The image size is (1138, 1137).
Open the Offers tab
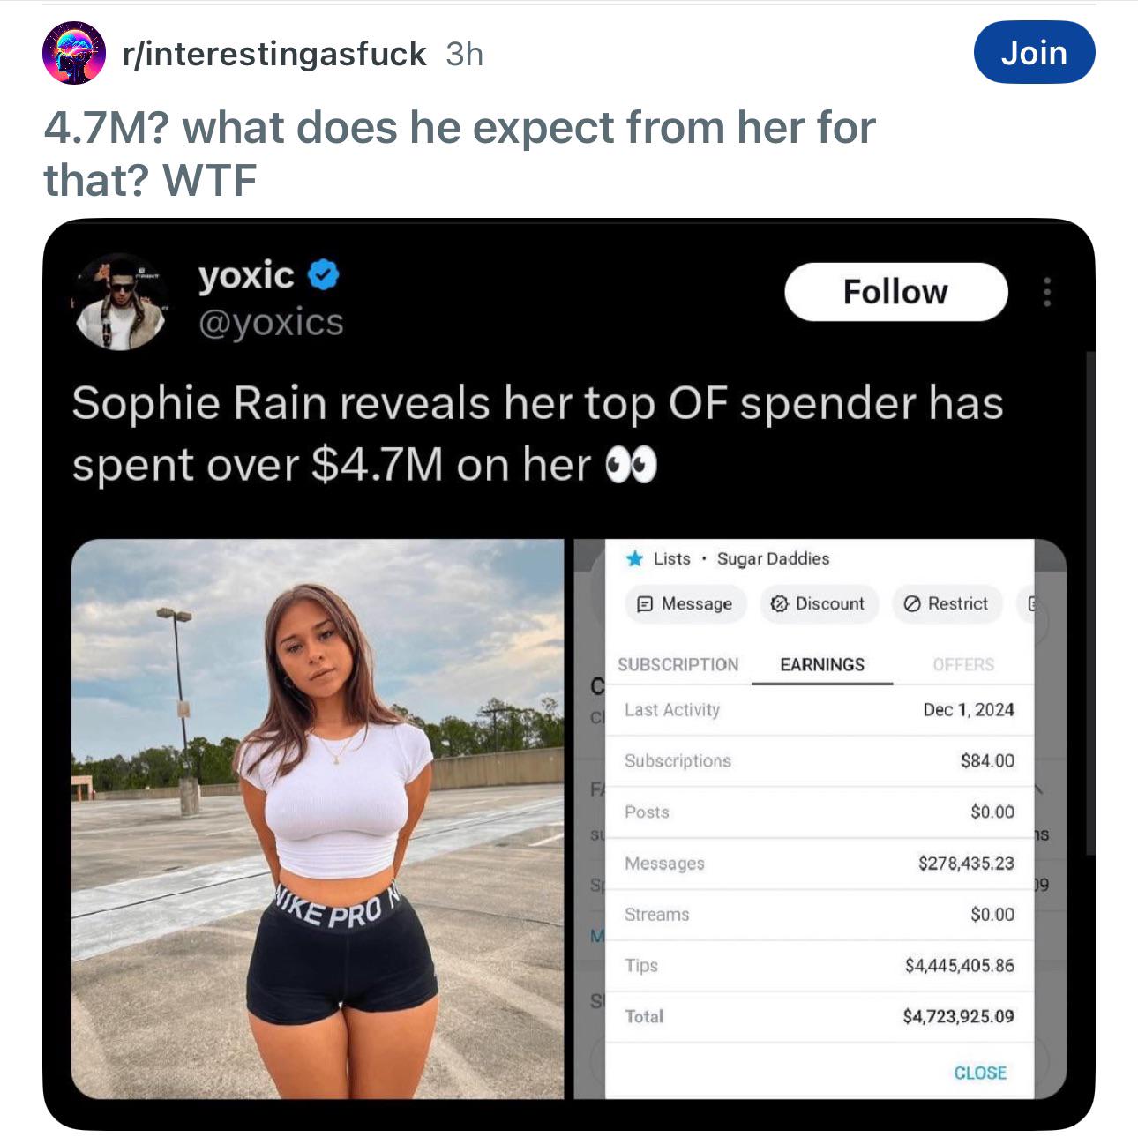point(963,664)
